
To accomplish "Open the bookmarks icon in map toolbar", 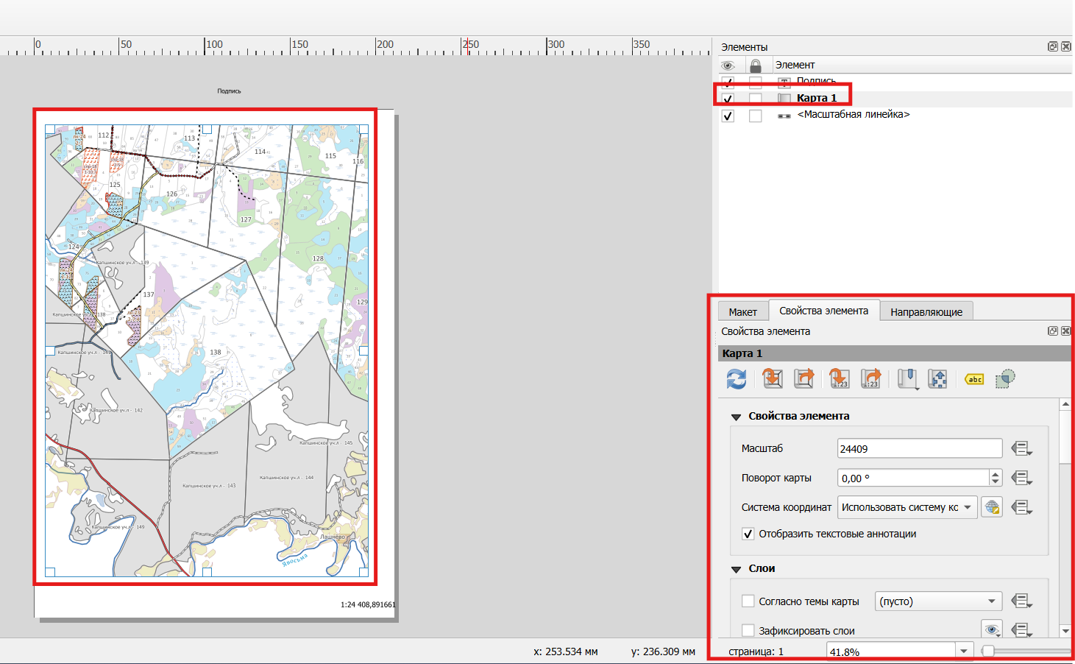I will pyautogui.click(x=908, y=379).
